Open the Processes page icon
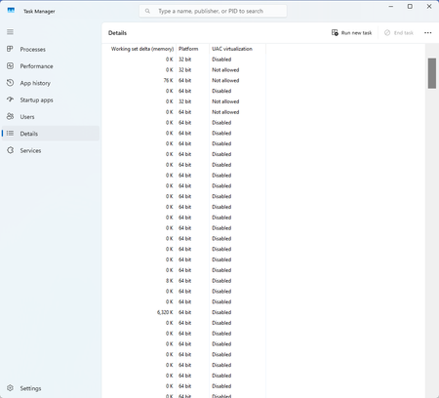The image size is (439, 398). [x=10, y=49]
